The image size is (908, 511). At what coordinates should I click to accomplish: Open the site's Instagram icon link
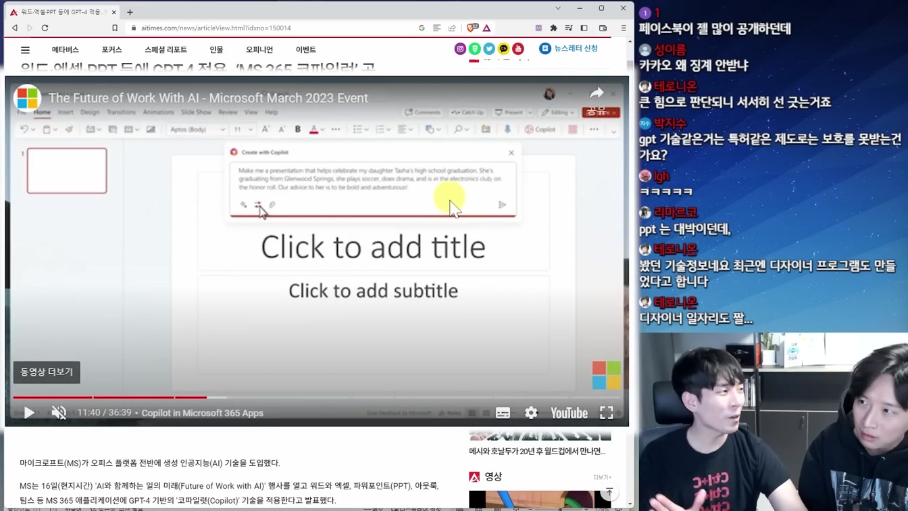(460, 49)
